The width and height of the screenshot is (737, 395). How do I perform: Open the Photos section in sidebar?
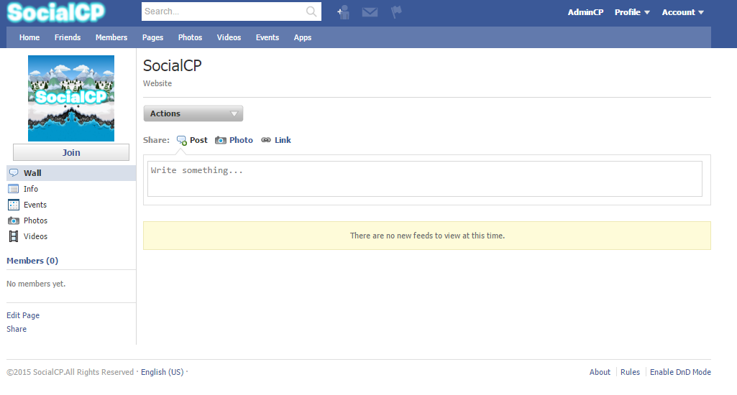click(36, 220)
